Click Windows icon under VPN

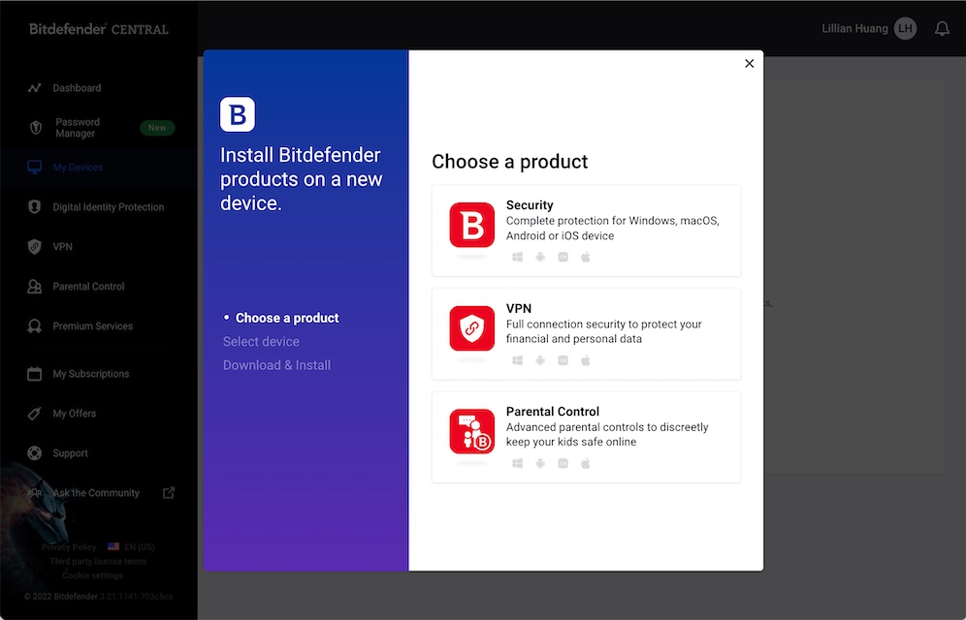coord(518,360)
